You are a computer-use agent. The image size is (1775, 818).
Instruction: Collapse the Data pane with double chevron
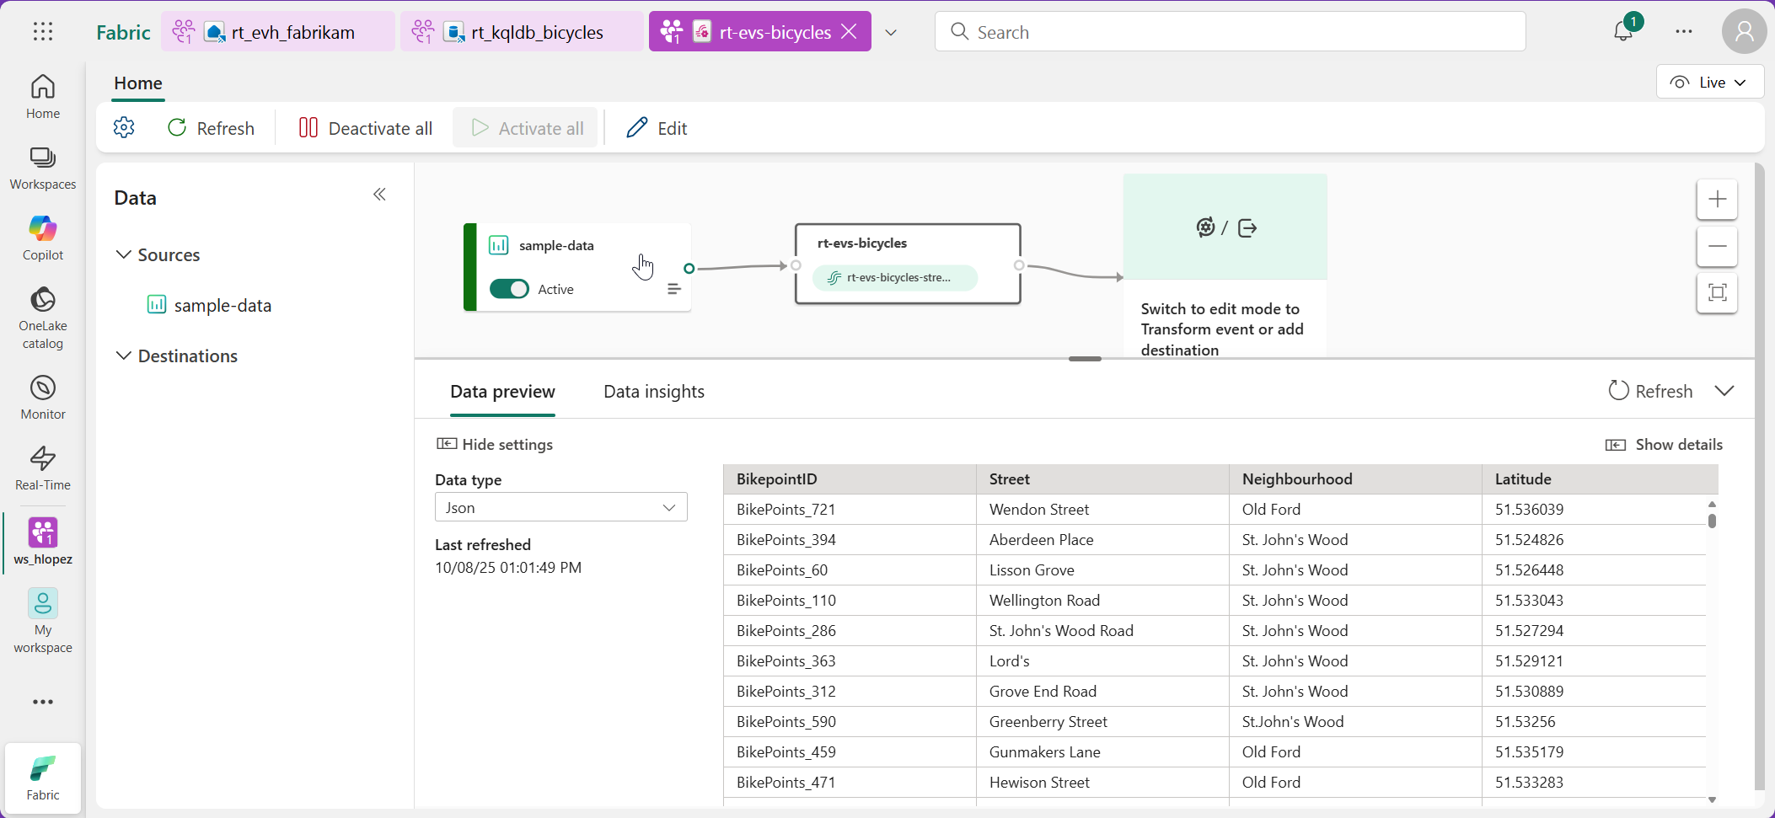coord(379,195)
